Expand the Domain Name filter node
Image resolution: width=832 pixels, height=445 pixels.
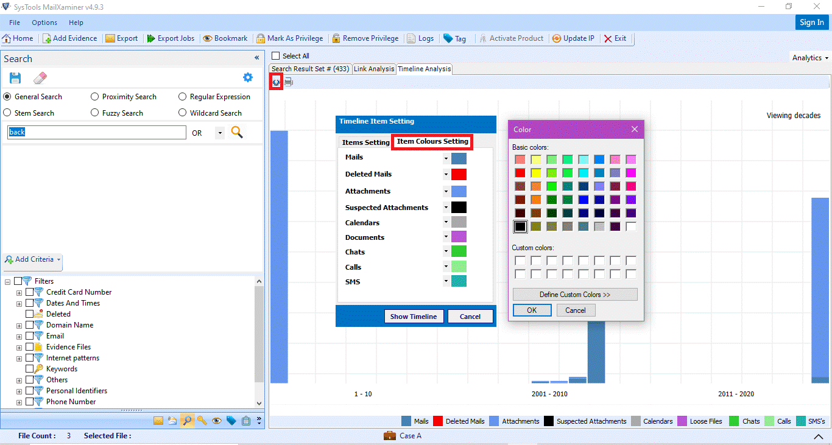(x=19, y=325)
